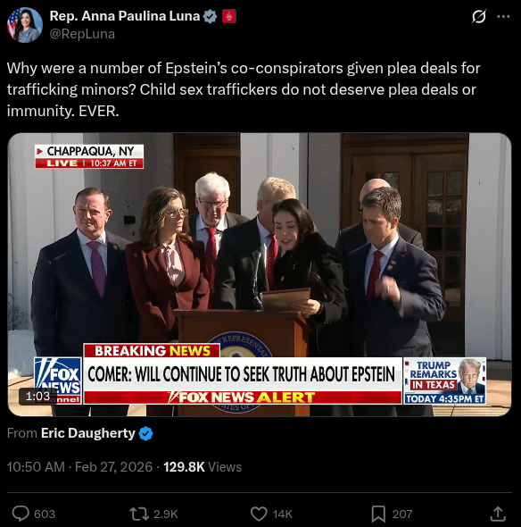Open the 603 replies count
Image resolution: width=521 pixels, height=527 pixels.
[45, 514]
